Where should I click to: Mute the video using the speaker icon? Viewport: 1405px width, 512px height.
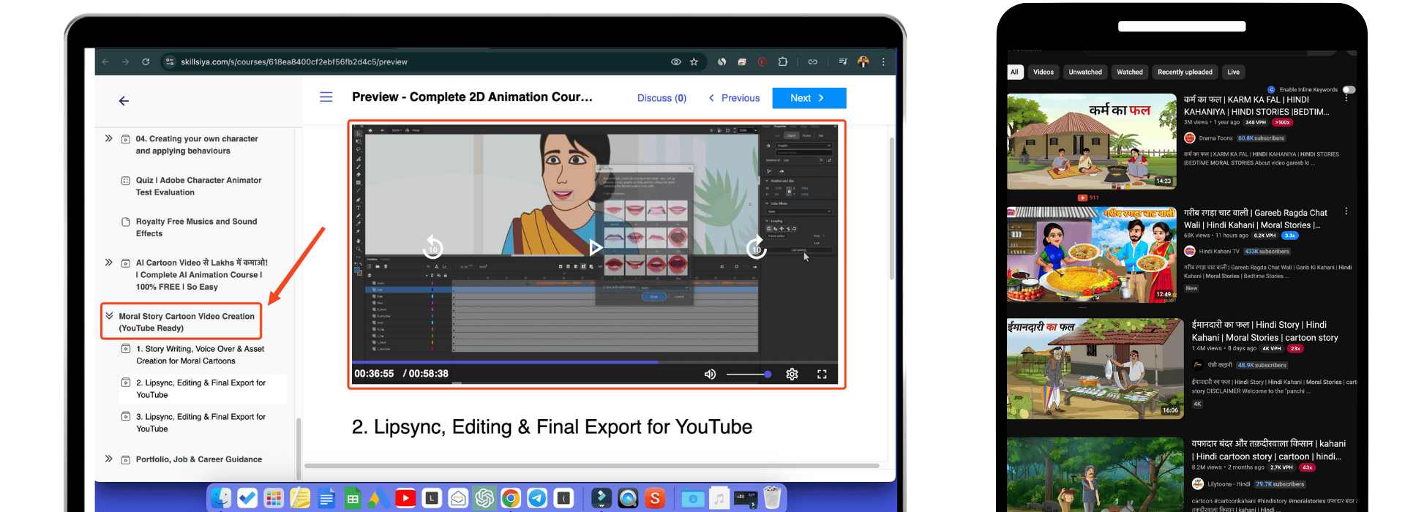point(710,374)
